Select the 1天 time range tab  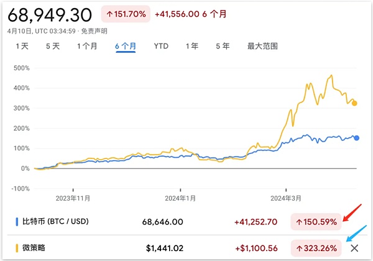[22, 46]
